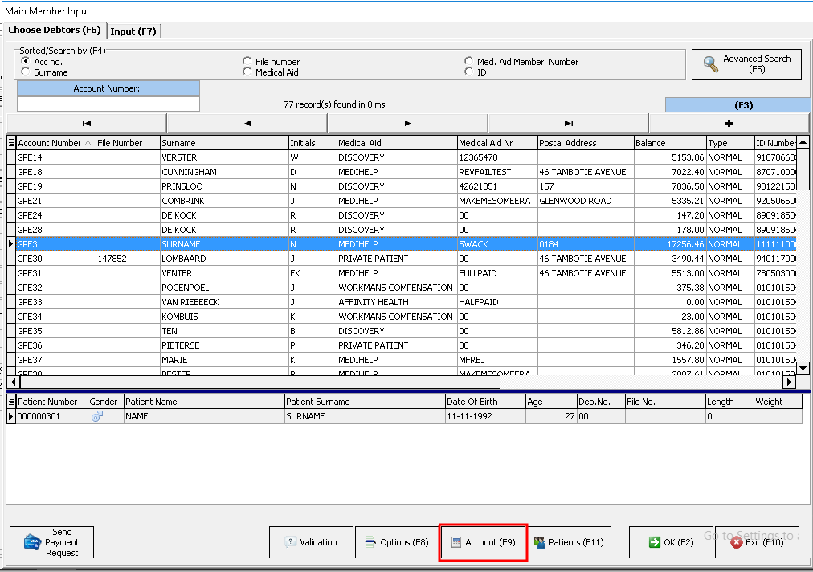Type in the Account Number search field

108,104
